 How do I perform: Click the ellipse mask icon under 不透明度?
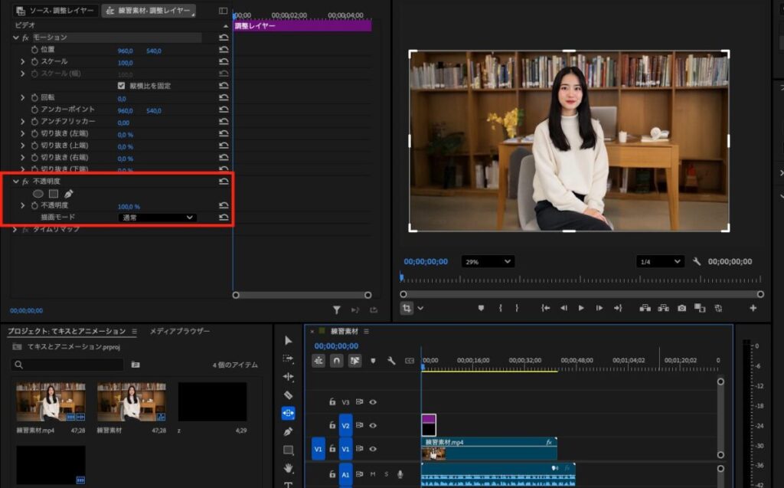38,194
